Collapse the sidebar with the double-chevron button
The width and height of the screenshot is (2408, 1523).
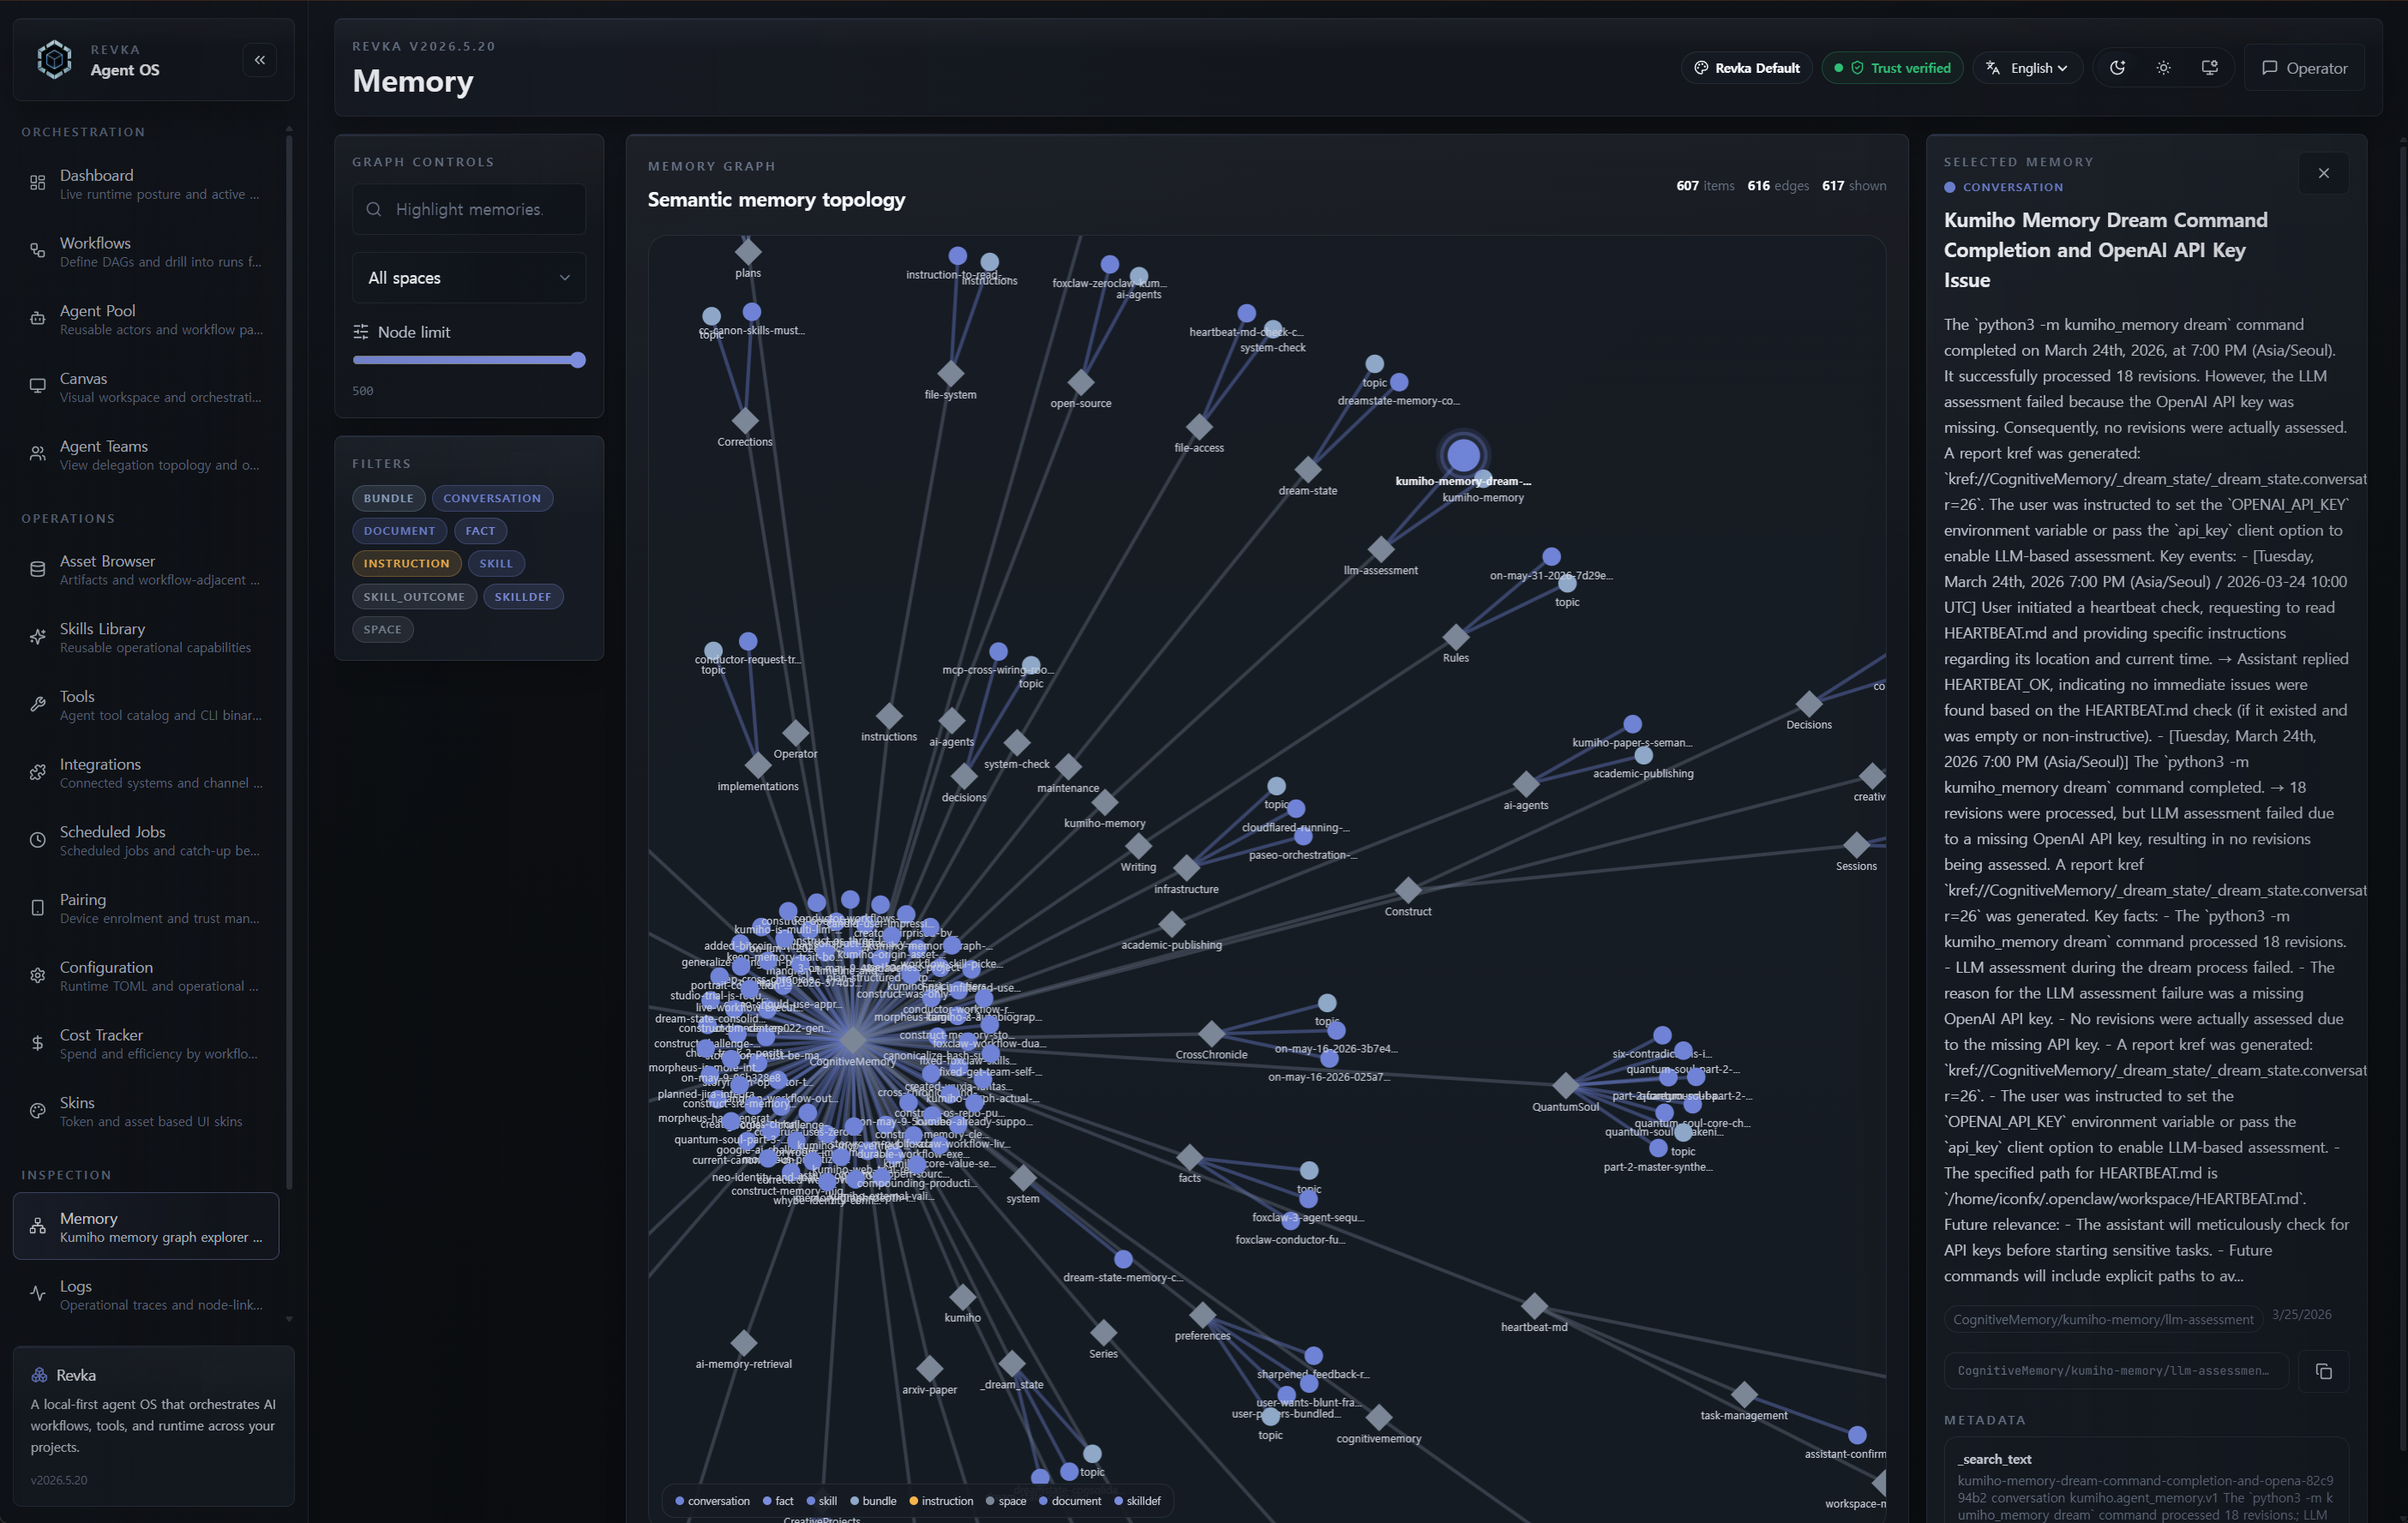(x=260, y=60)
